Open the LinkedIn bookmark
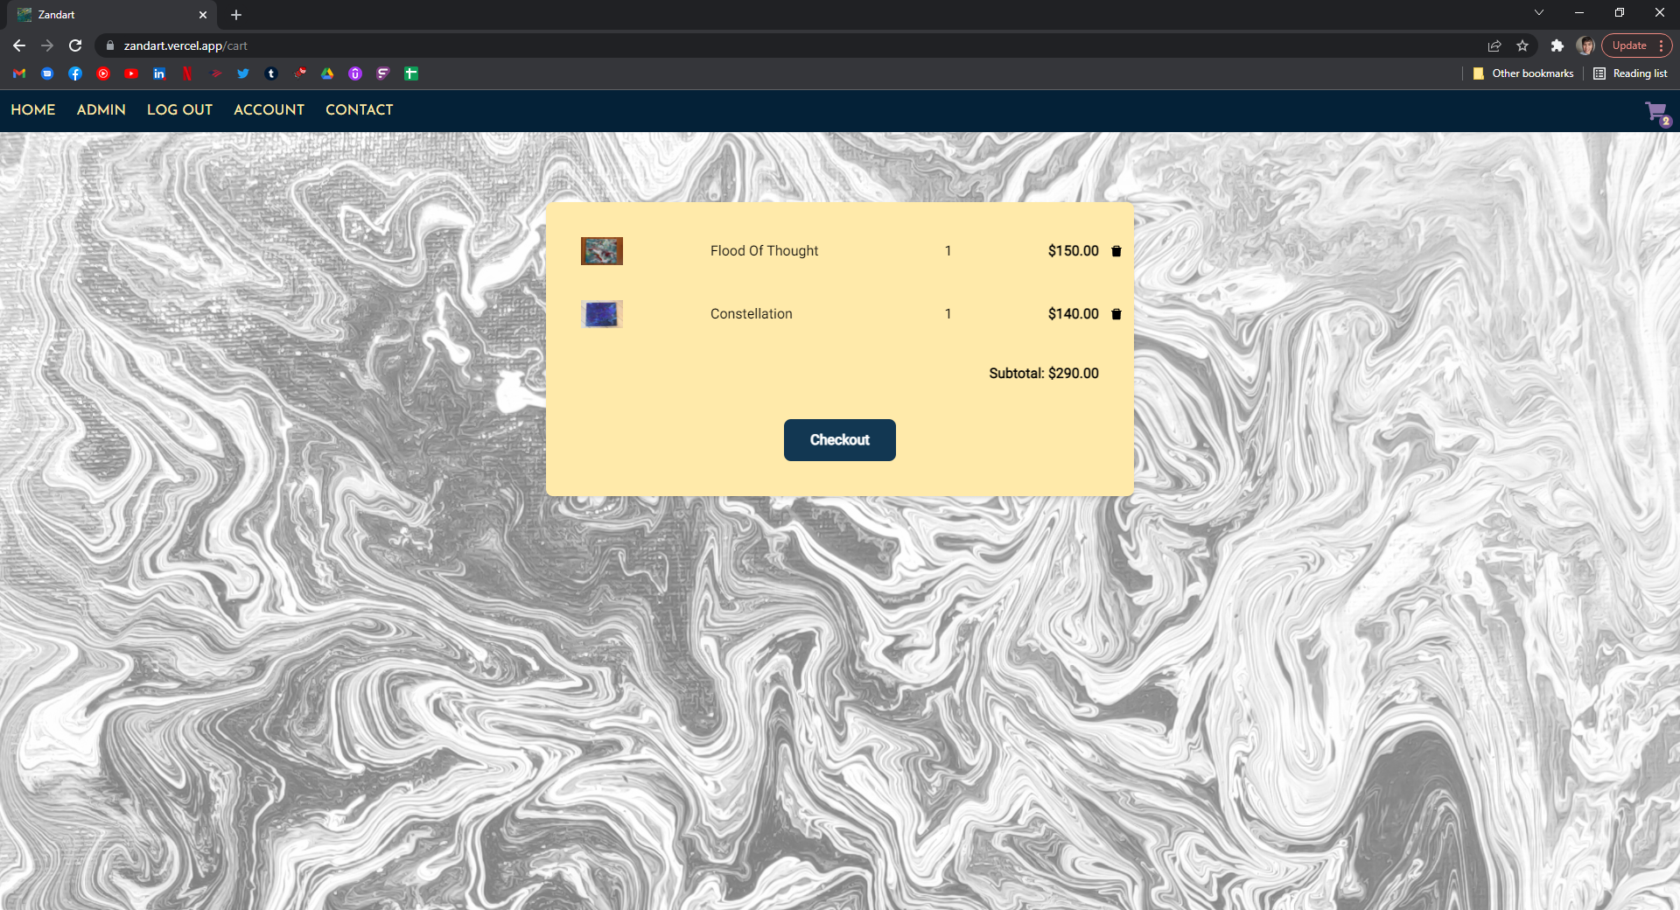This screenshot has width=1680, height=910. pos(159,73)
